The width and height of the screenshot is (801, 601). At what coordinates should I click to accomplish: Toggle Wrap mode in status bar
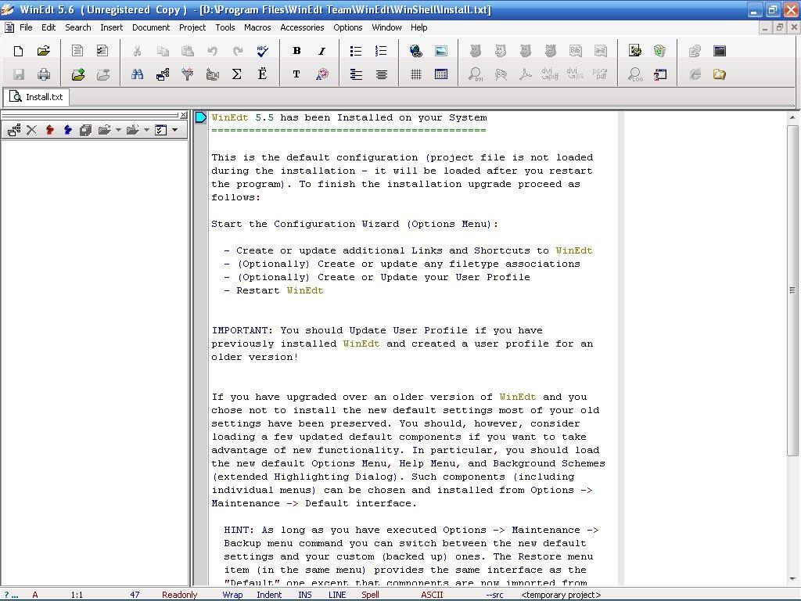(232, 595)
